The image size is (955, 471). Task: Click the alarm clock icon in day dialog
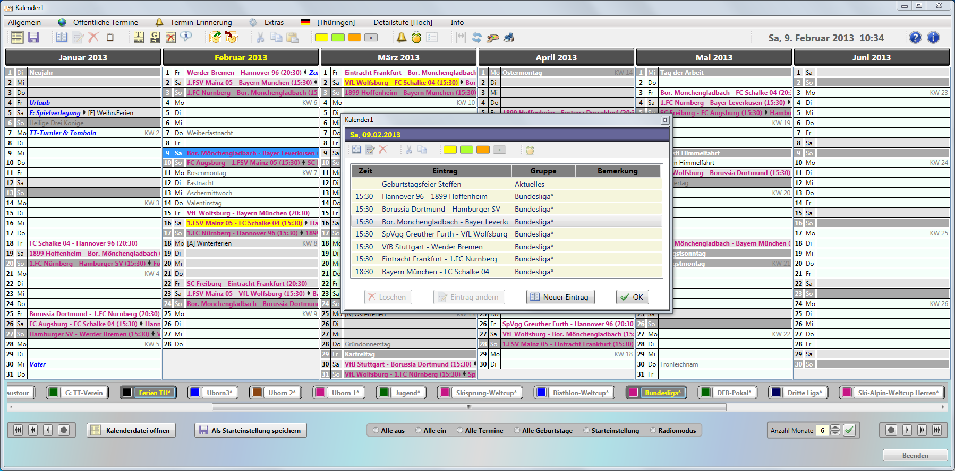[530, 151]
